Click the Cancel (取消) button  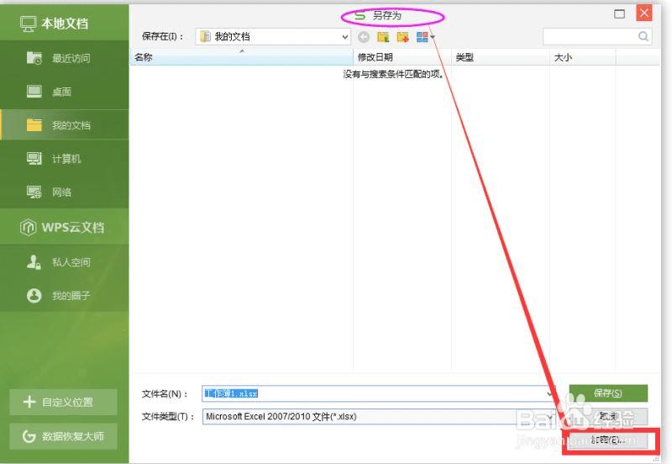pyautogui.click(x=608, y=416)
